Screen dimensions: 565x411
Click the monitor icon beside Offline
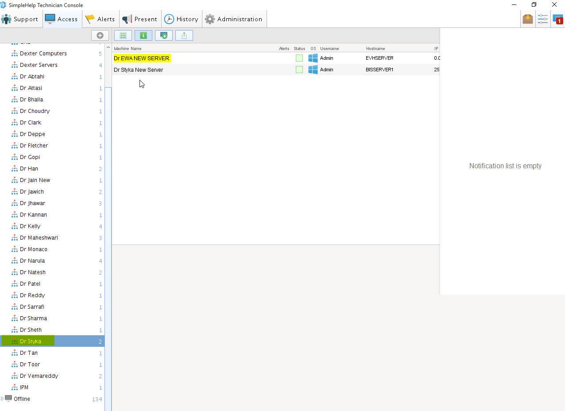[x=8, y=399]
